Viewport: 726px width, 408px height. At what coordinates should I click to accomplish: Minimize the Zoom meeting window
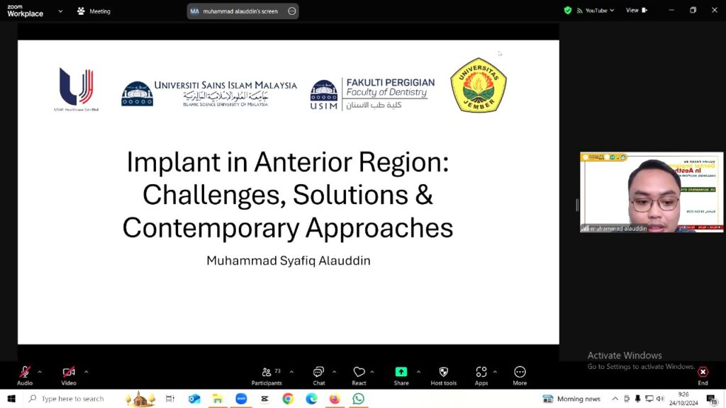pos(671,10)
